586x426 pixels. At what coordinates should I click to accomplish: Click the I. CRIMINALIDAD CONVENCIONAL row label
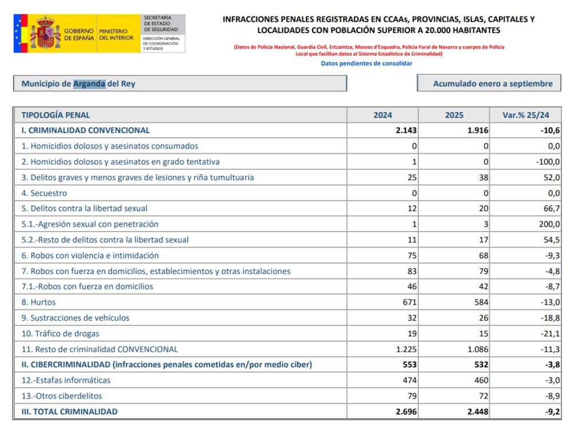click(x=85, y=130)
